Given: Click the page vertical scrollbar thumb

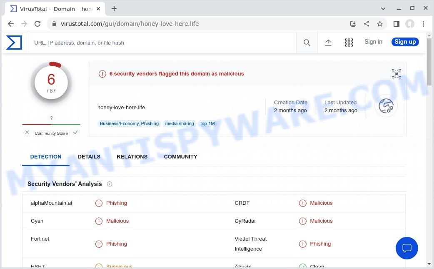Looking at the screenshot, I should point(429,62).
